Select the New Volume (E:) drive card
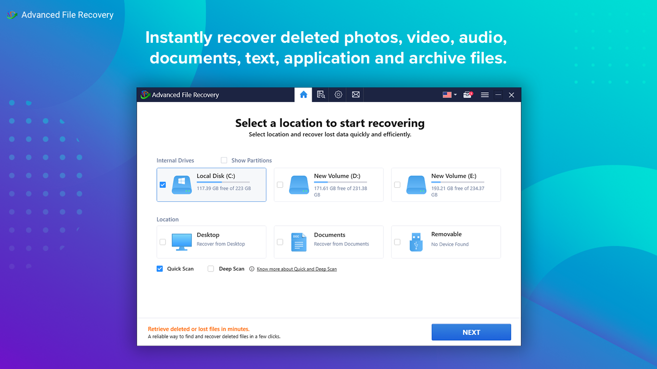This screenshot has width=657, height=369. (445, 184)
